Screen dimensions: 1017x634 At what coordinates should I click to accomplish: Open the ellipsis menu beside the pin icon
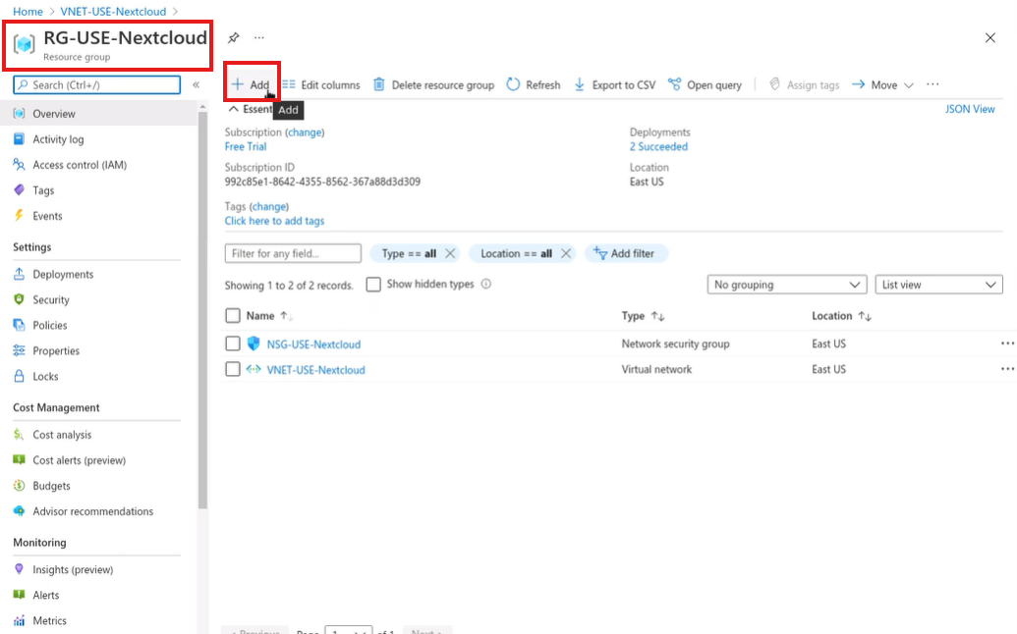point(259,37)
